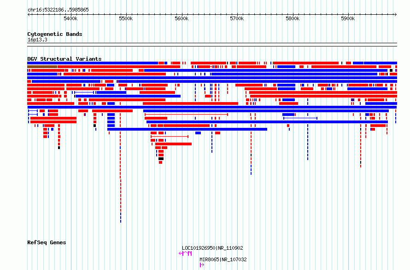This screenshot has height=270, width=410.
Task: Click the 5700k ruler tick label
Action: (237, 18)
